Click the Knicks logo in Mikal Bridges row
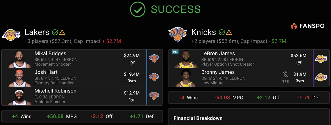 tap(154, 58)
